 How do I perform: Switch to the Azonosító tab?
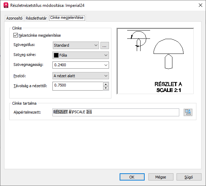[14, 18]
